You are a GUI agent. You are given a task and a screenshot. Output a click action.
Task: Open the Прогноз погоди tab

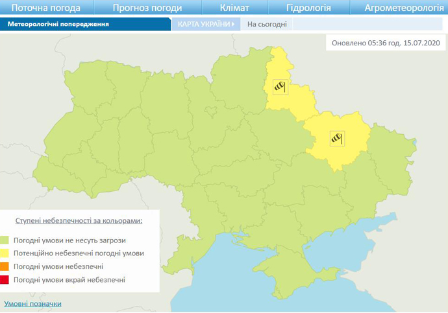[147, 8]
